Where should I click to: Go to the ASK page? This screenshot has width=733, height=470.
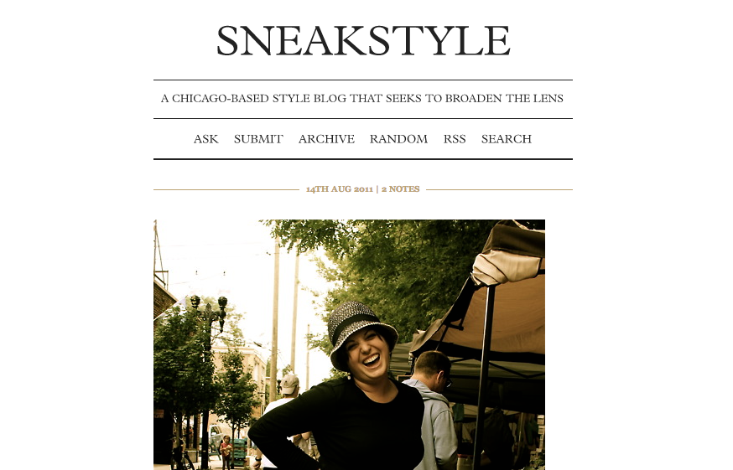(x=205, y=139)
